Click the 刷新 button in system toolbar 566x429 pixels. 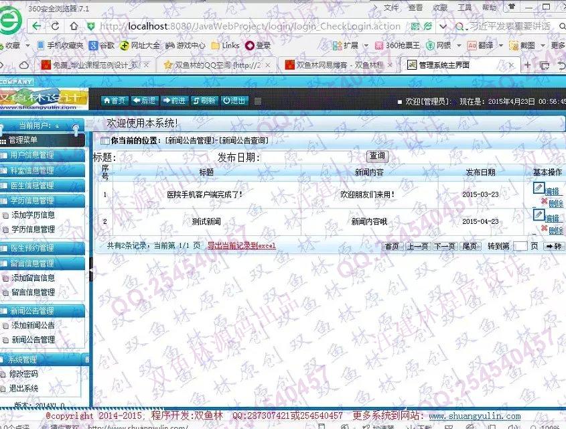(x=204, y=101)
